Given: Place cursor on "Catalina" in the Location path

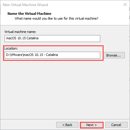Looking at the screenshot, I should (x=52, y=55).
